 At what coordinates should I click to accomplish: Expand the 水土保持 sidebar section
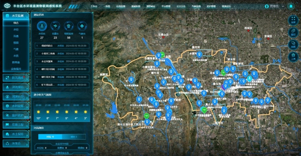coord(16,134)
